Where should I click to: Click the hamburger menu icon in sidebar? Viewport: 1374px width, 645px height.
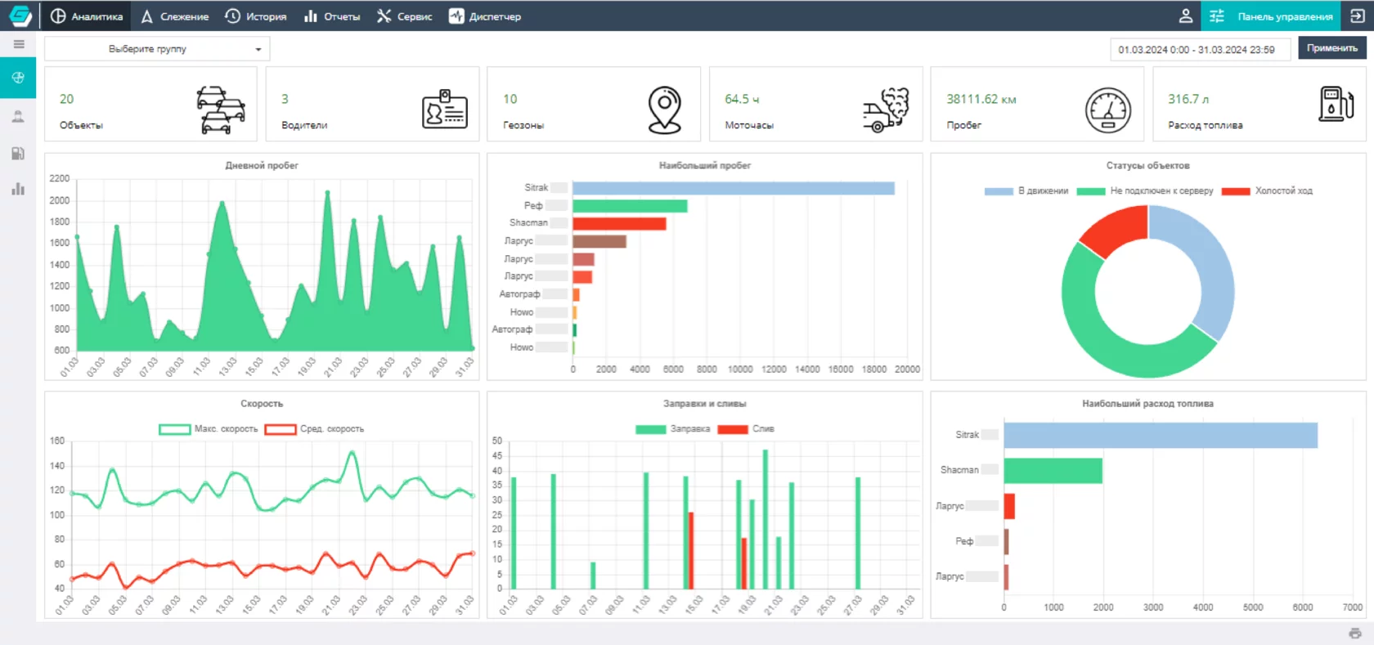pyautogui.click(x=18, y=44)
